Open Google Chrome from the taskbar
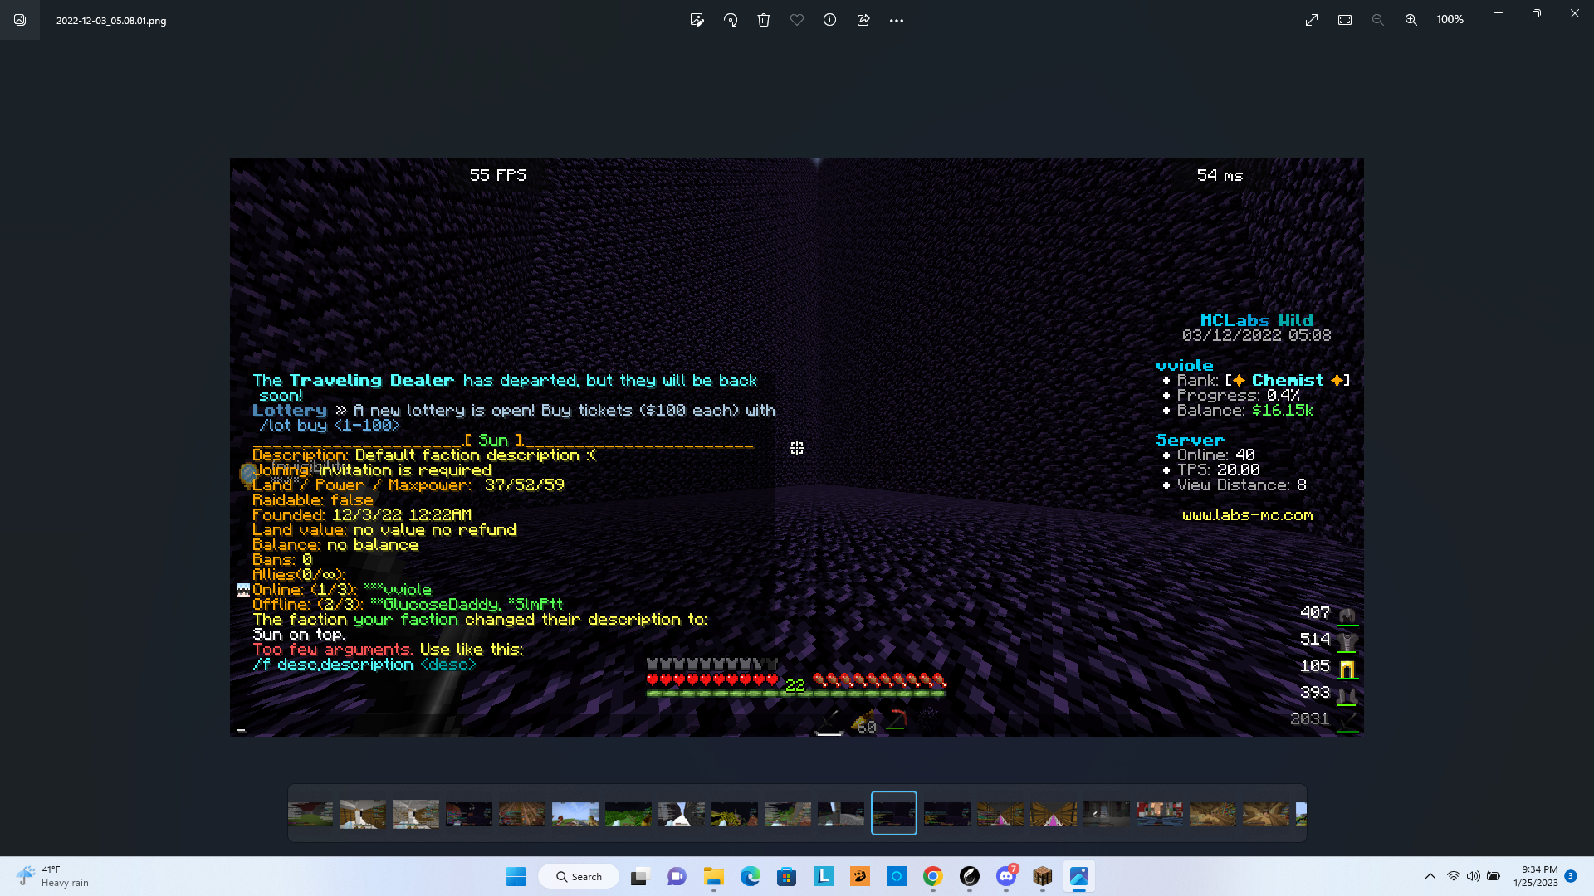 tap(932, 876)
